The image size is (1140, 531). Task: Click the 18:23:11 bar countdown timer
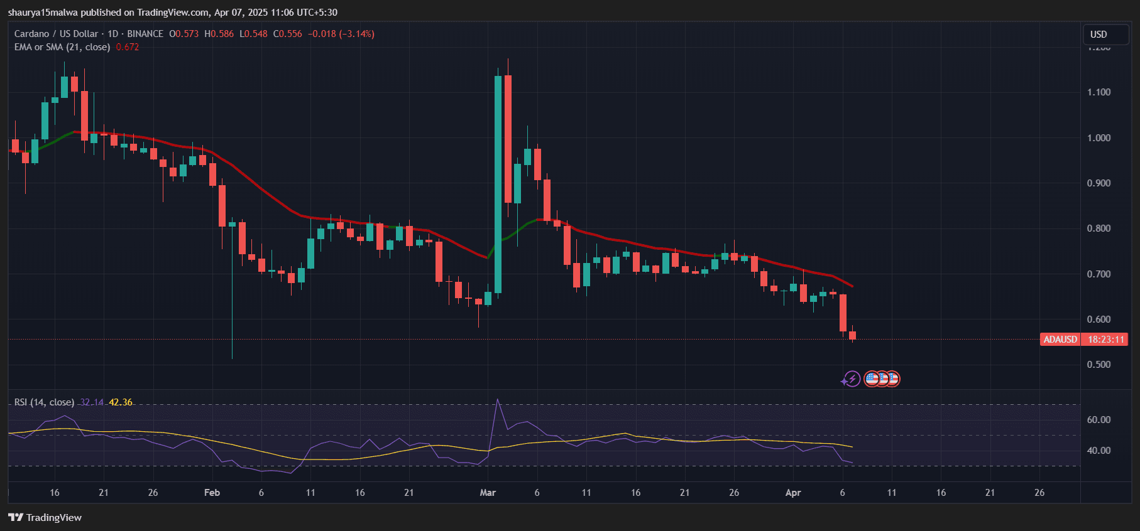click(1105, 340)
